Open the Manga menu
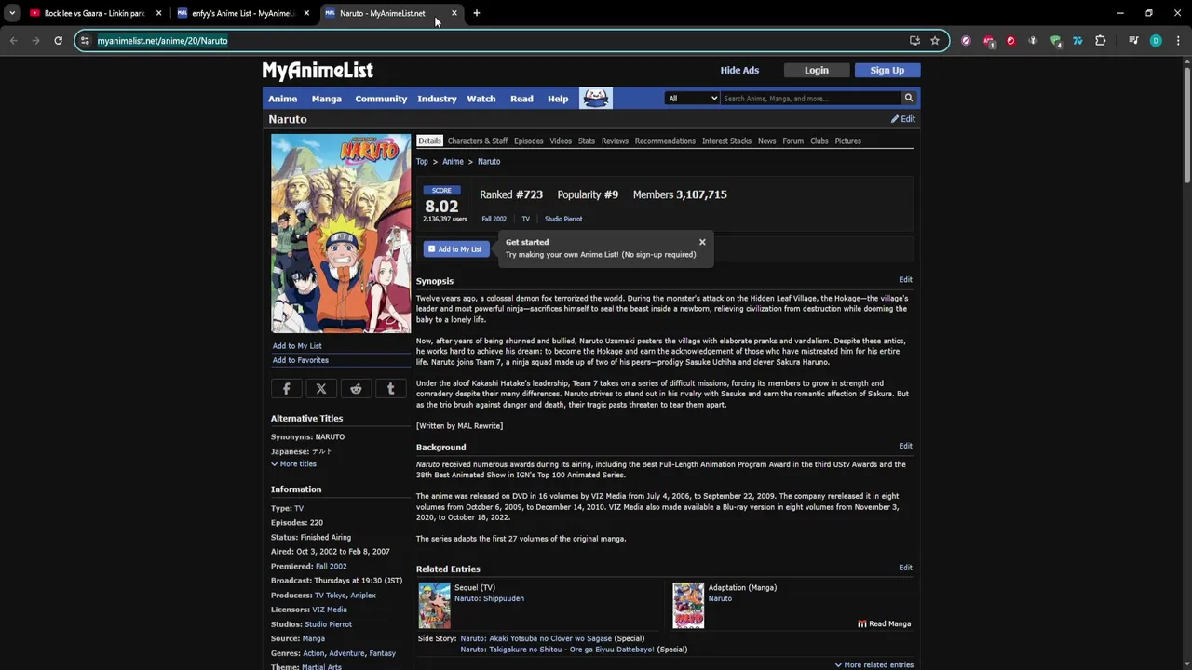This screenshot has height=670, width=1192. click(x=326, y=99)
